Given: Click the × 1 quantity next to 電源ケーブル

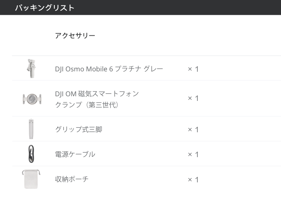Looking at the screenshot, I should pyautogui.click(x=193, y=155).
